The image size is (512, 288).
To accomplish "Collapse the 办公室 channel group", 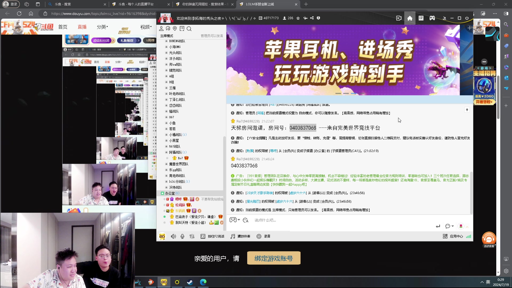I will (x=162, y=193).
